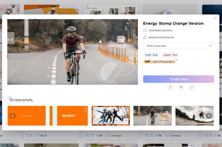Open the For you template behind dialog
The width and height of the screenshot is (222, 147).
tap(111, 10)
